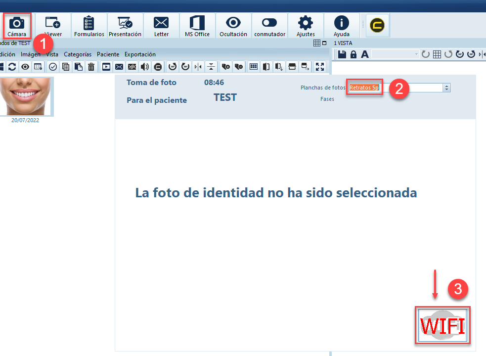Open the Viewer module
This screenshot has height=356, width=486.
pos(53,26)
